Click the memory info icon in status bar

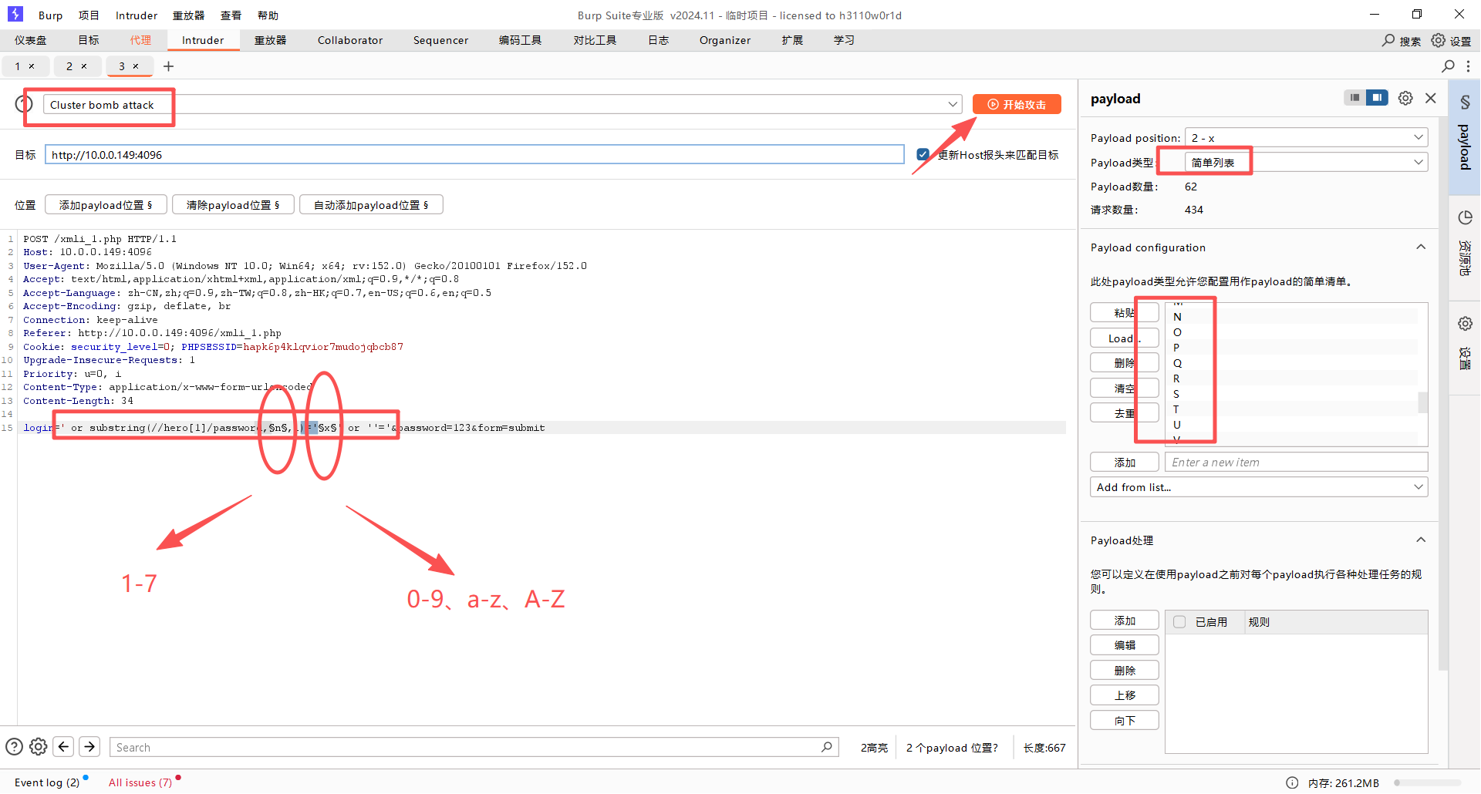[1292, 782]
